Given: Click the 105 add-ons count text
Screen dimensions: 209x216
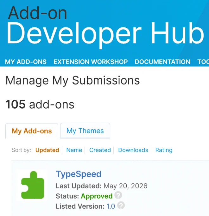Looking at the screenshot, I should point(40,105).
